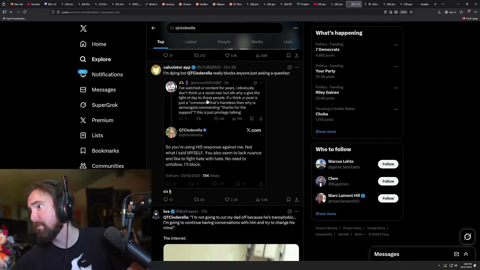The image size is (480, 270).
Task: Click the back arrow beside search
Action: (x=153, y=28)
